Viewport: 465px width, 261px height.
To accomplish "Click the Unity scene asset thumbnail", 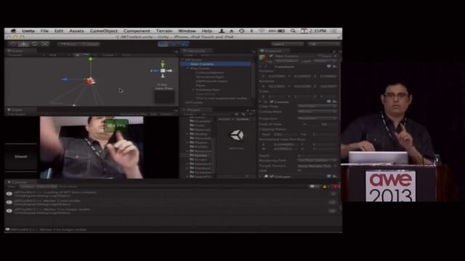I will (x=237, y=136).
